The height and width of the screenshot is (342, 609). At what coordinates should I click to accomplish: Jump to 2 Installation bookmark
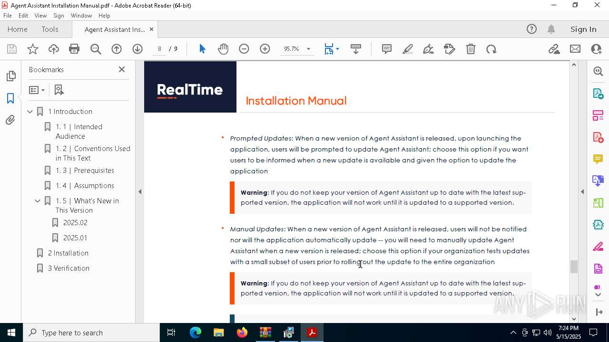(68, 253)
